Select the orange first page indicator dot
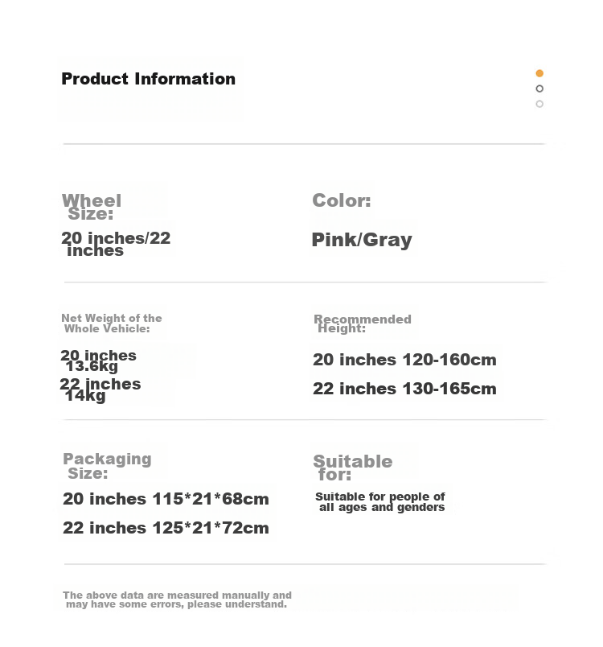The width and height of the screenshot is (603, 647). [539, 73]
